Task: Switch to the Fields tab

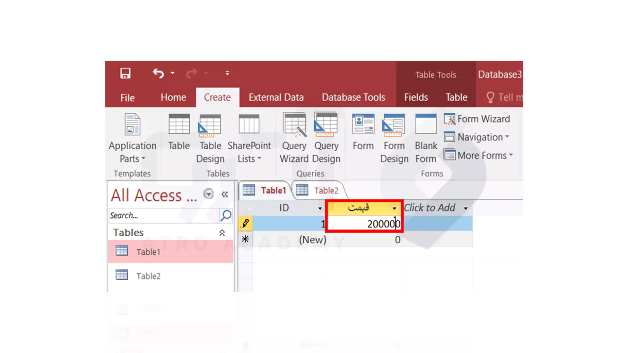Action: (416, 97)
